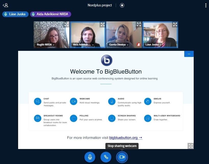Open the bigbluebutton.org link
The image size is (209, 164).
tap(126, 138)
